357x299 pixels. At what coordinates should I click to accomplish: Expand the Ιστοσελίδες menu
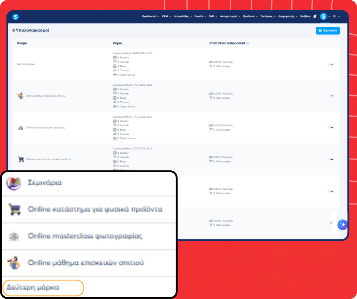(x=183, y=16)
